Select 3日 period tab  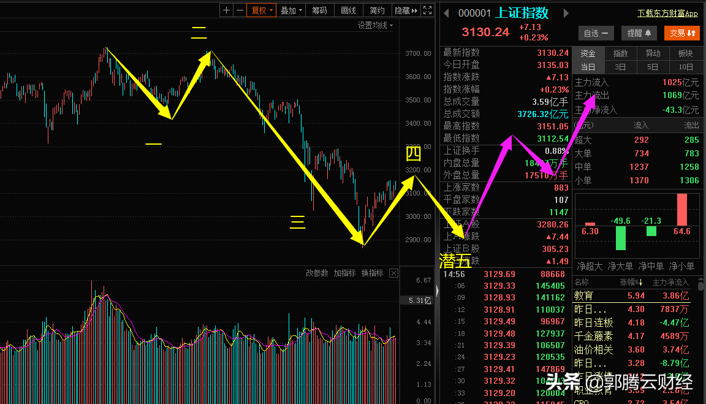(x=620, y=67)
